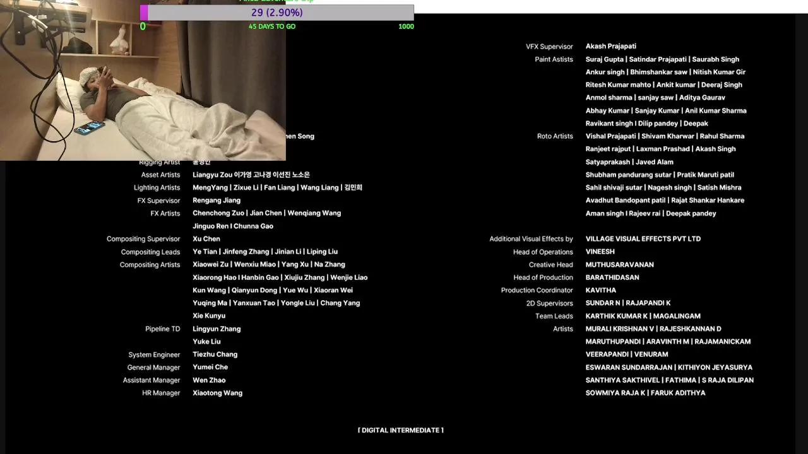Click the 'Creative Head' label
The height and width of the screenshot is (454, 808).
tap(551, 265)
